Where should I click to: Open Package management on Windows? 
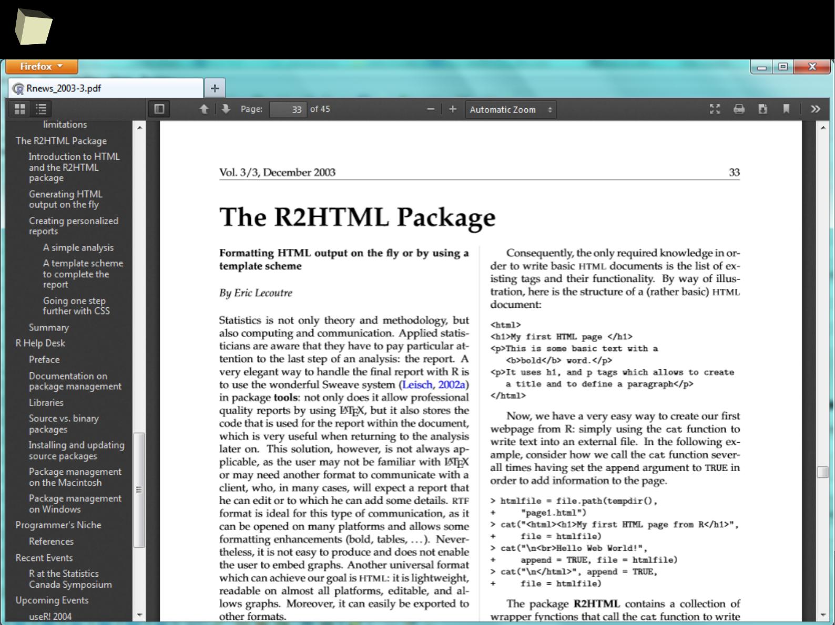[75, 504]
